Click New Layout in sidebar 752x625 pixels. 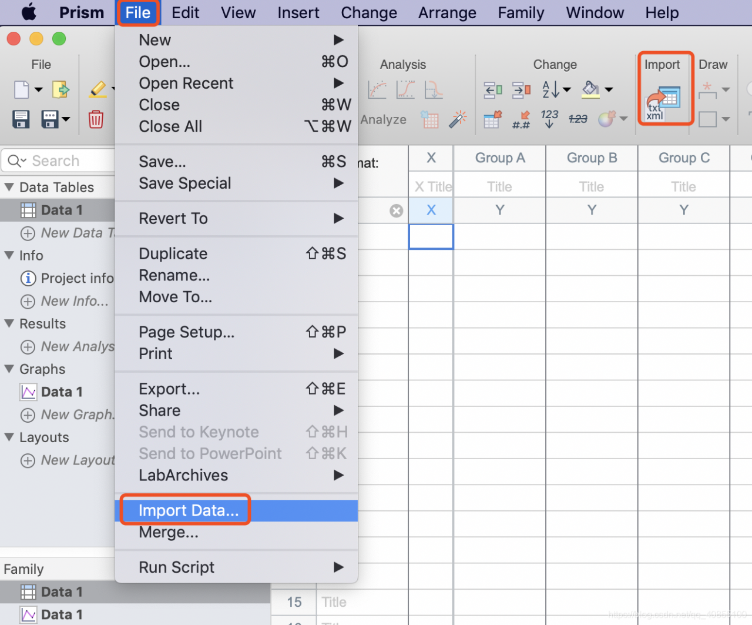tap(68, 460)
